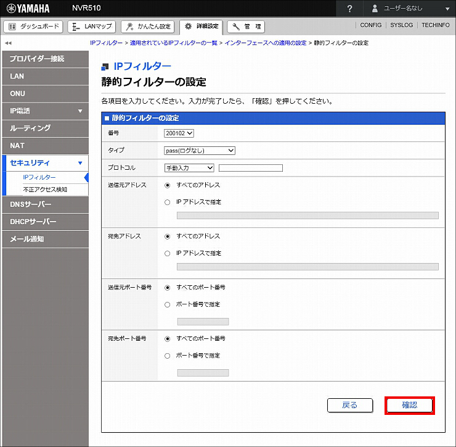
Task: Open プロバイダー接続 in the sidebar
Action: (46, 59)
